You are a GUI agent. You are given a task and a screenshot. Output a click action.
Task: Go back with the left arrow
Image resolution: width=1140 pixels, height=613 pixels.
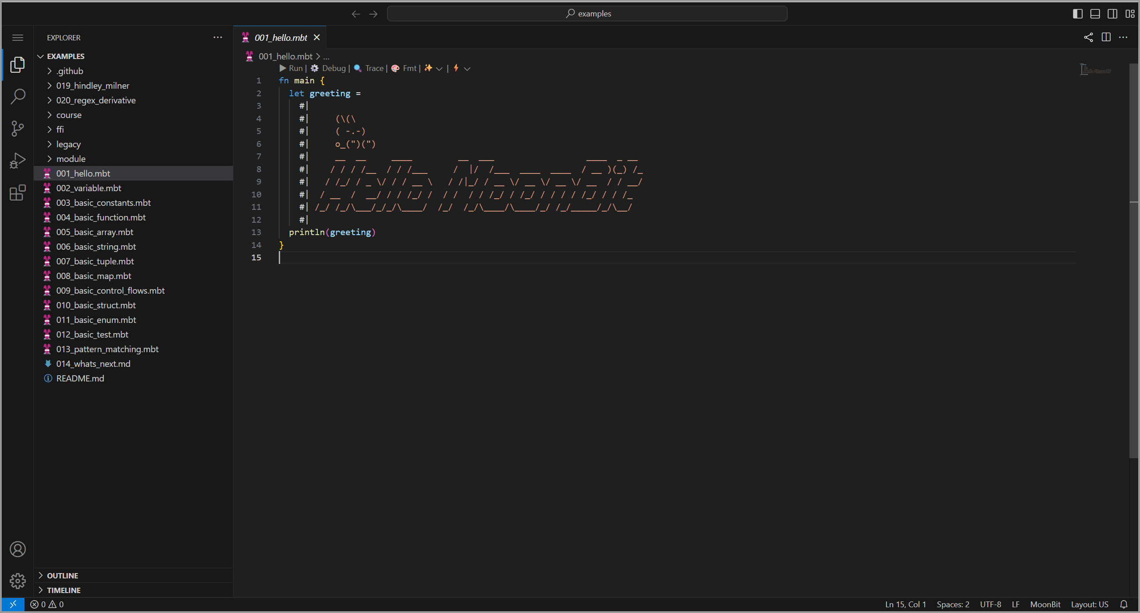pyautogui.click(x=356, y=14)
